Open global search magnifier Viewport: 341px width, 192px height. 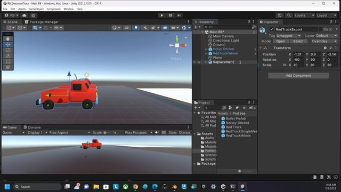289,15
